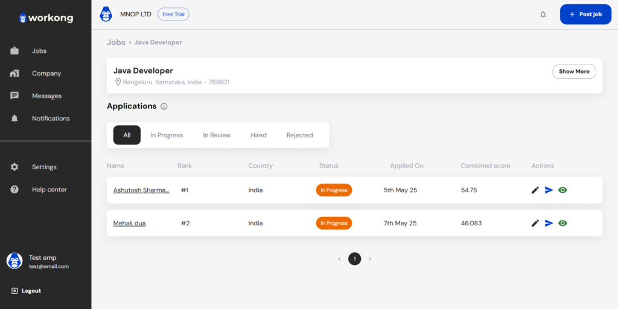Click the Logout text
The width and height of the screenshot is (618, 309).
pyautogui.click(x=31, y=291)
